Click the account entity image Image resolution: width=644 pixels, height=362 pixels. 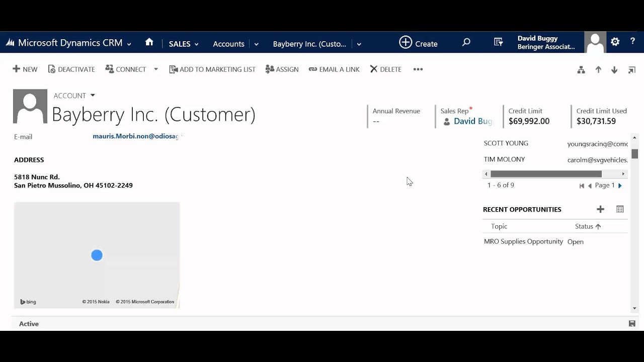30,107
